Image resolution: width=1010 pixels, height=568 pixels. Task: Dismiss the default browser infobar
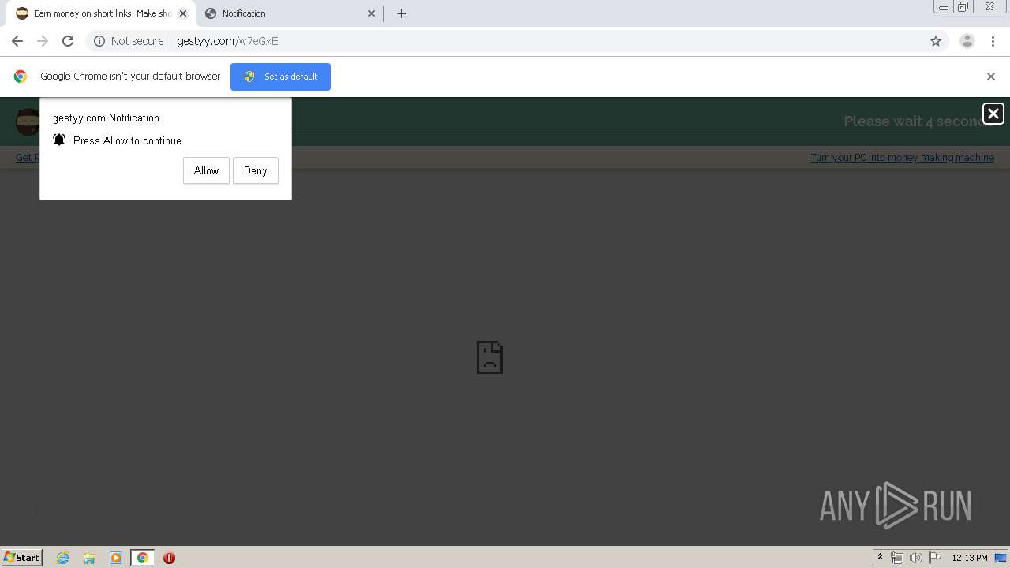(991, 77)
